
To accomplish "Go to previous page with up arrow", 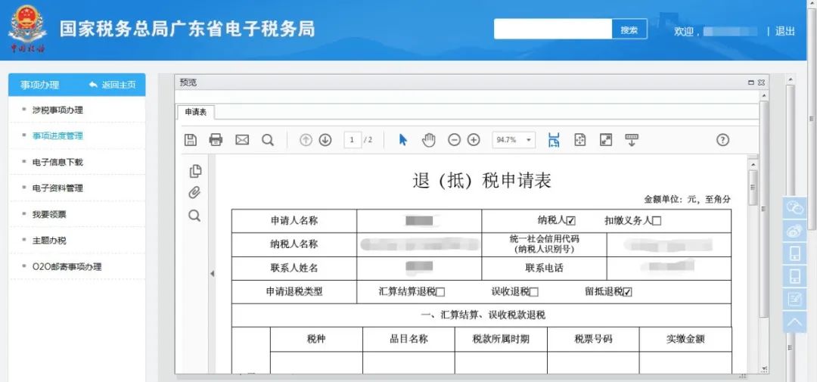I will [306, 140].
